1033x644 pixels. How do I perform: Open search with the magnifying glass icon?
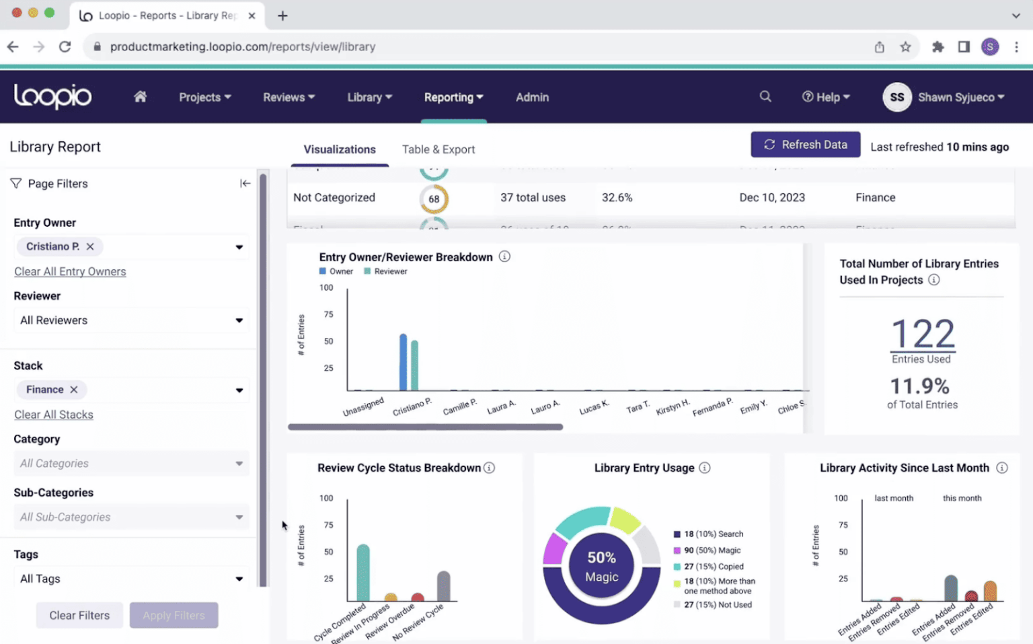click(765, 96)
